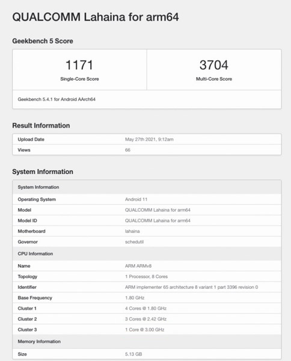Click the Operating System label

[37, 199]
